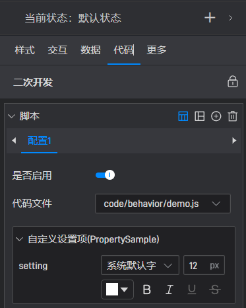Viewport: 246px width, 308px height.
Task: Toggle the 是否启用 switch
Action: tap(105, 175)
